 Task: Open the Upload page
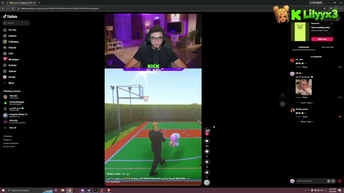tap(10, 71)
